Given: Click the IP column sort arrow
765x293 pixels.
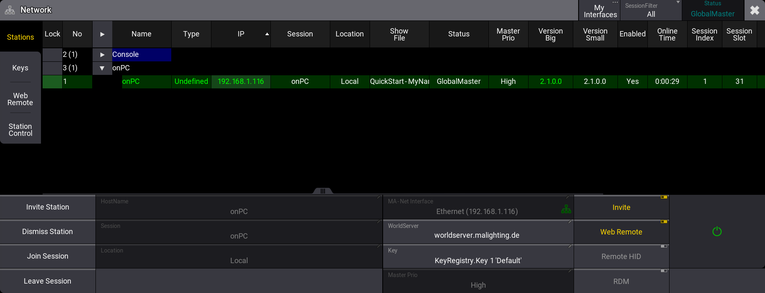Looking at the screenshot, I should 267,34.
